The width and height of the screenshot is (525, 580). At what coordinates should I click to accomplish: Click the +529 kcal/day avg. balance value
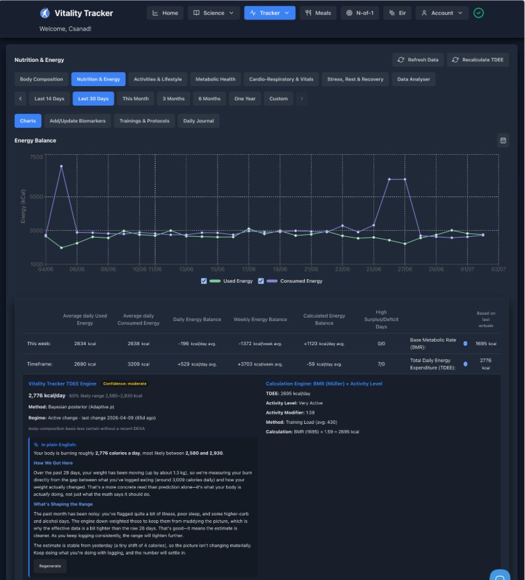pos(197,364)
